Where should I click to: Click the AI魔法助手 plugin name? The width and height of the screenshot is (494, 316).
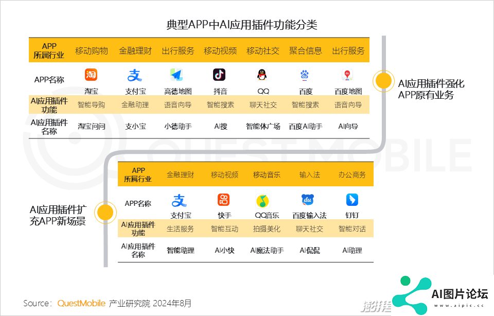pyautogui.click(x=267, y=251)
